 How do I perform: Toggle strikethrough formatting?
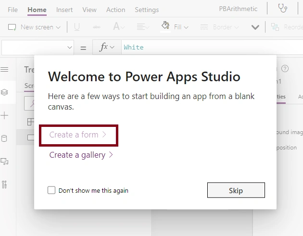[97, 27]
